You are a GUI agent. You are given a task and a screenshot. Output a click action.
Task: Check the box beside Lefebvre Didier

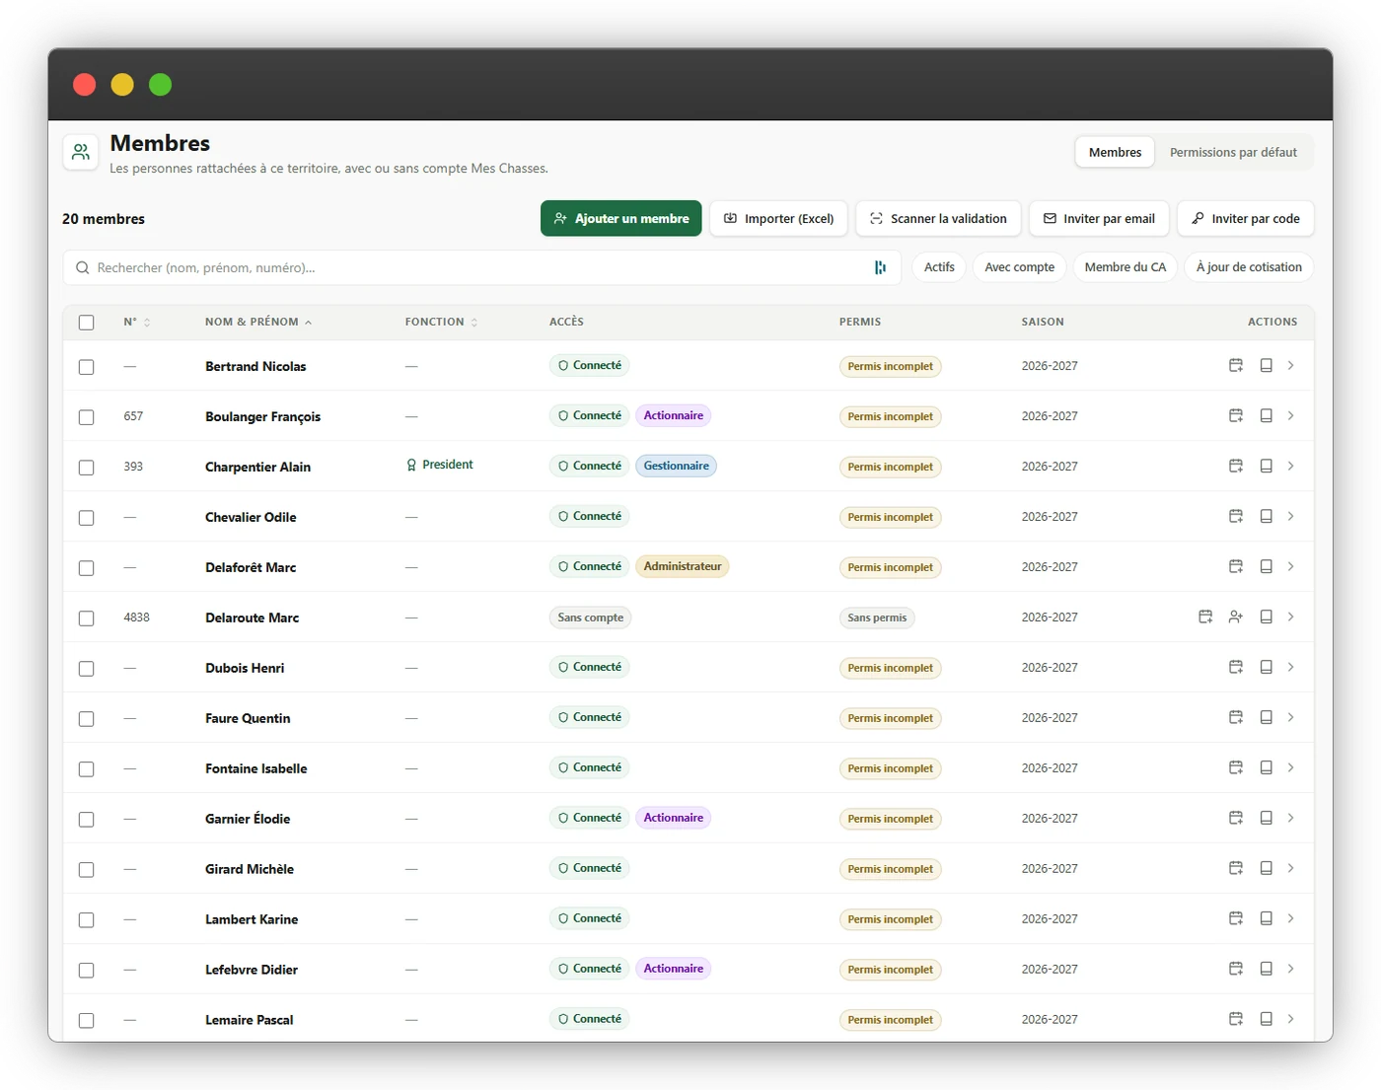[x=87, y=971]
